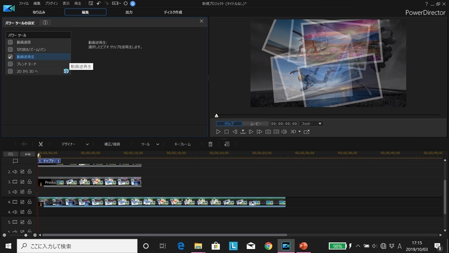Screen dimensions: 449x253
Task: Open Chrome from the taskbar
Action: click(x=268, y=246)
